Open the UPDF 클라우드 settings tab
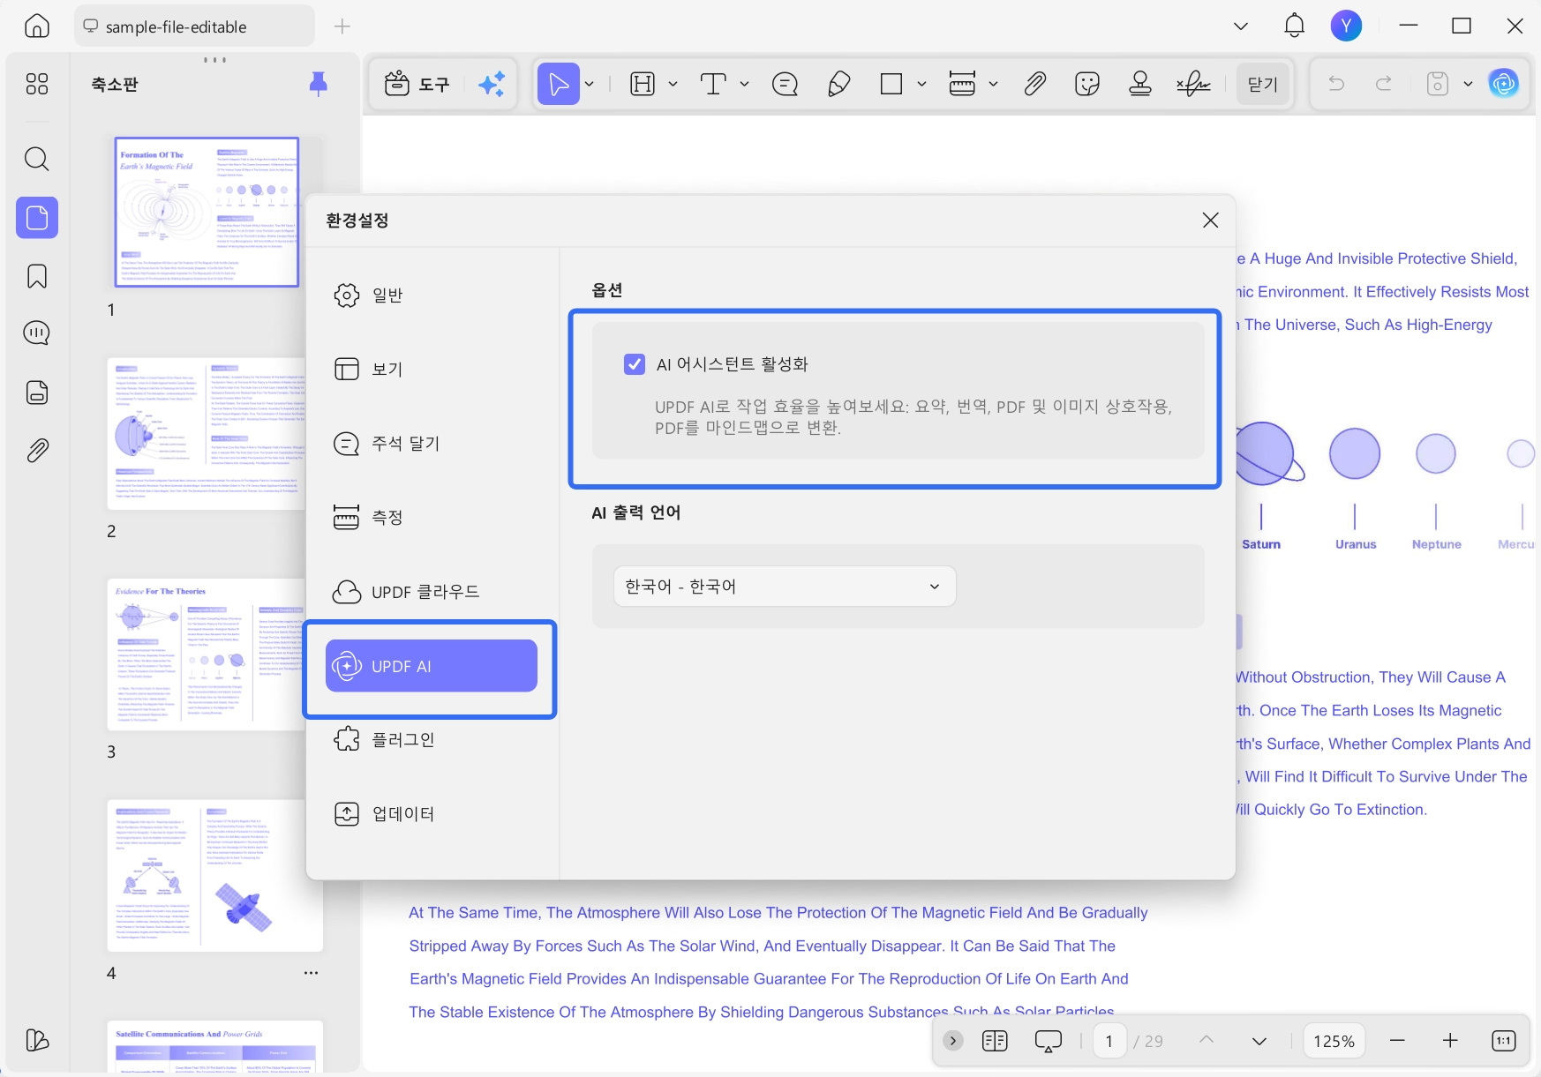The height and width of the screenshot is (1077, 1541). click(x=432, y=591)
